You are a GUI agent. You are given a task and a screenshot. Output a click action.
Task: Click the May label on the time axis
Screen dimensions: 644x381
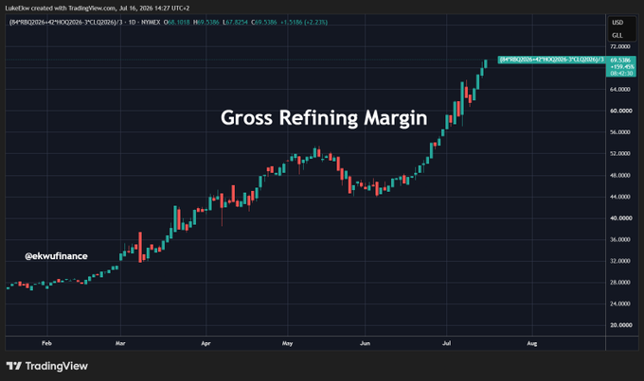coord(288,343)
